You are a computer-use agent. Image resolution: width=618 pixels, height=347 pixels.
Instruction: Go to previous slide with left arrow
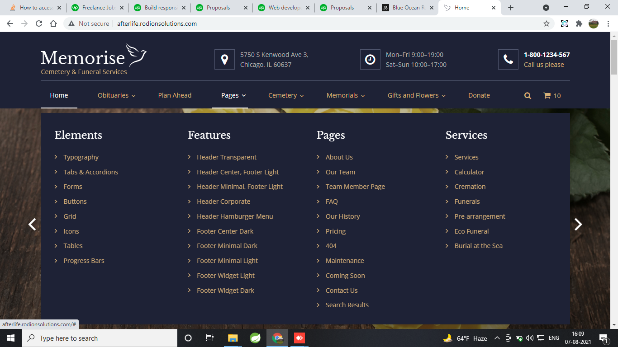tap(32, 224)
